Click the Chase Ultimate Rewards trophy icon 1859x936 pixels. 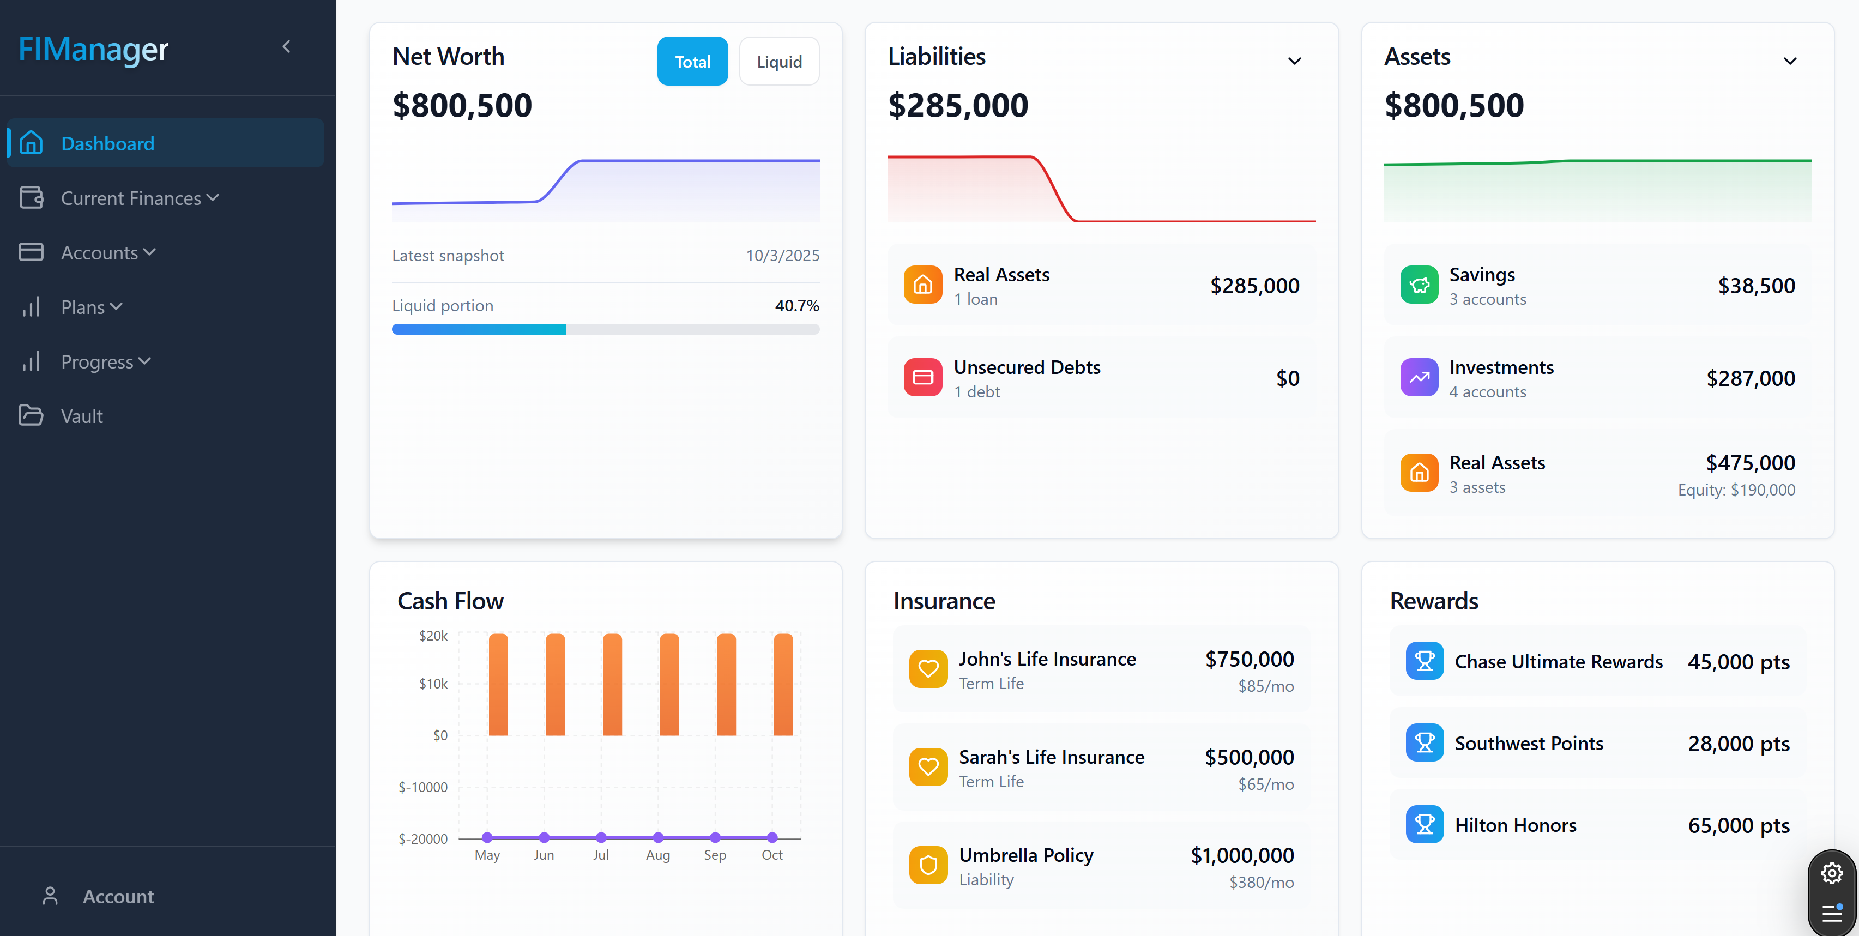tap(1425, 661)
